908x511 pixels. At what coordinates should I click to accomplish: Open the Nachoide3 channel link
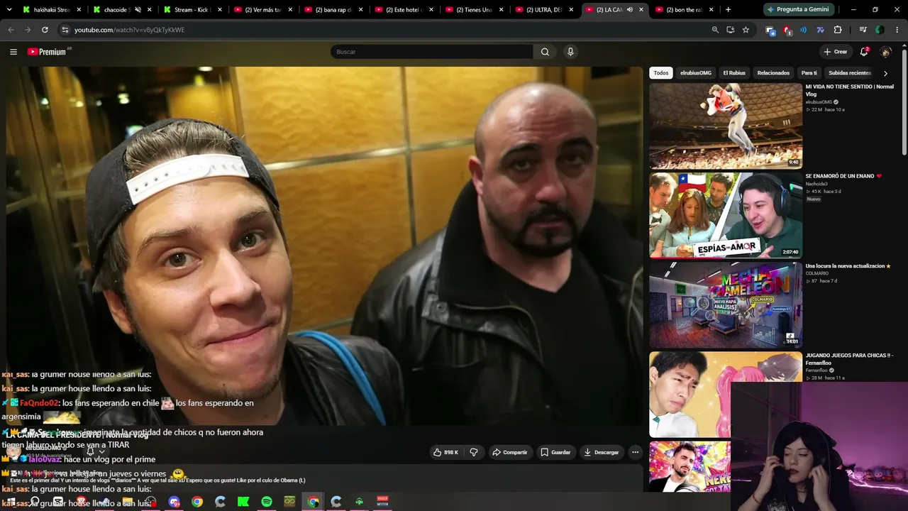click(816, 184)
